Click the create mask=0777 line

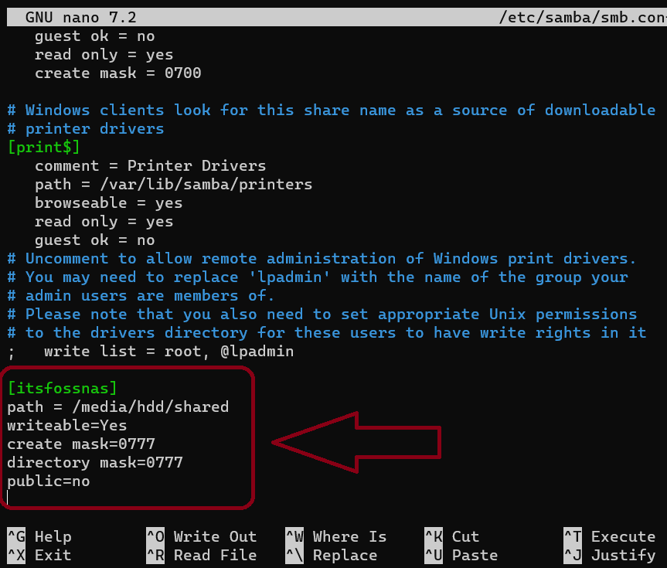click(81, 444)
